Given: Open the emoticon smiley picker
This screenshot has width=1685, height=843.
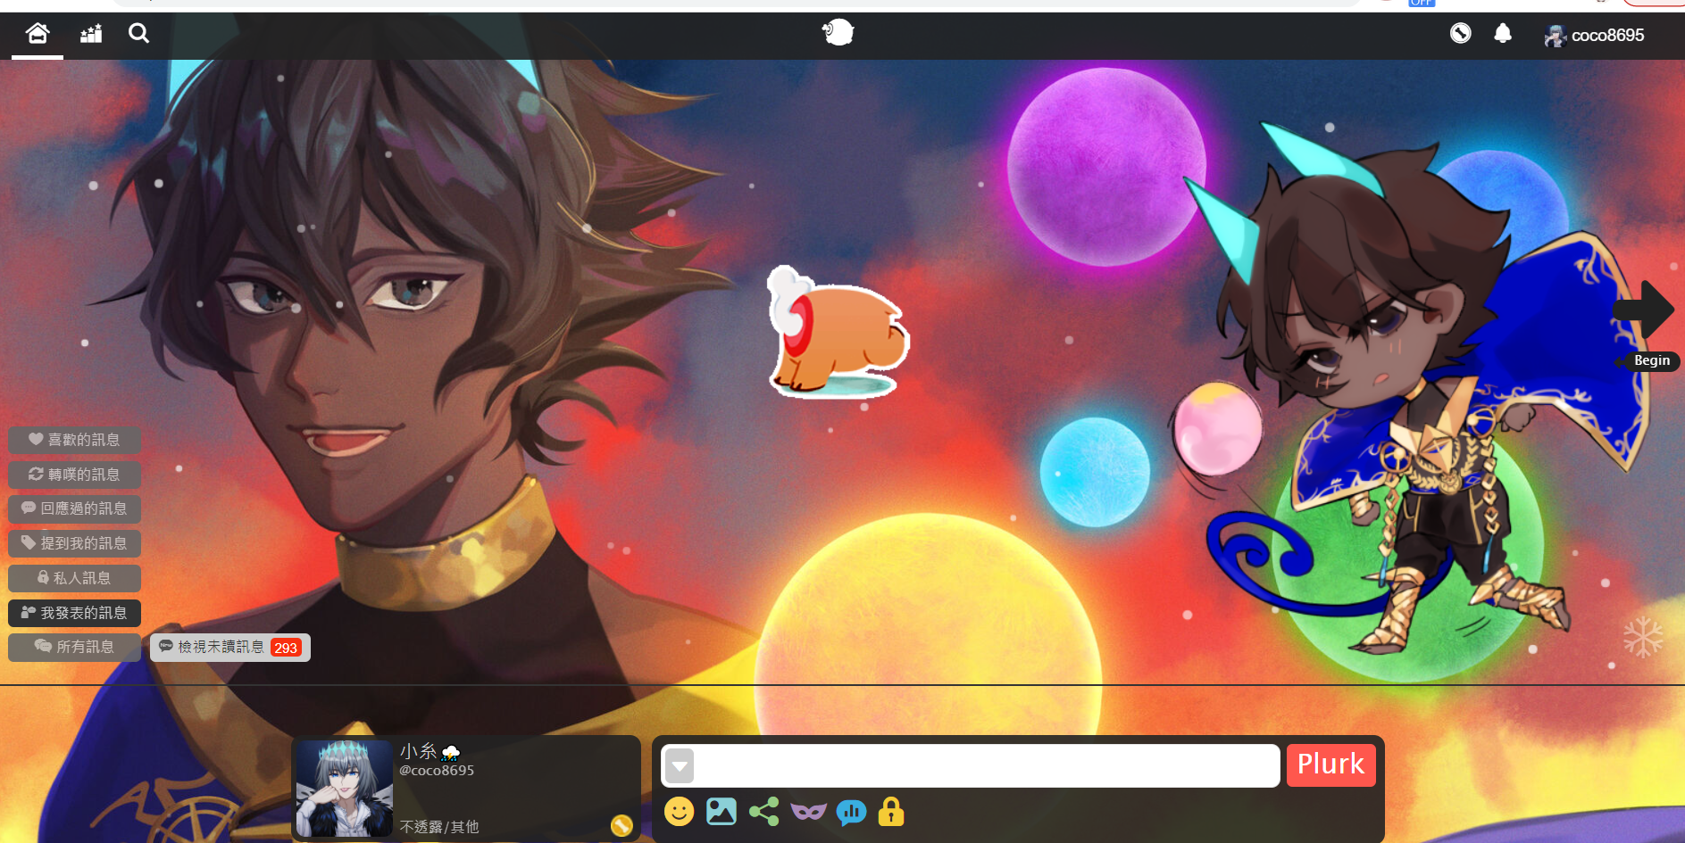Looking at the screenshot, I should (679, 812).
